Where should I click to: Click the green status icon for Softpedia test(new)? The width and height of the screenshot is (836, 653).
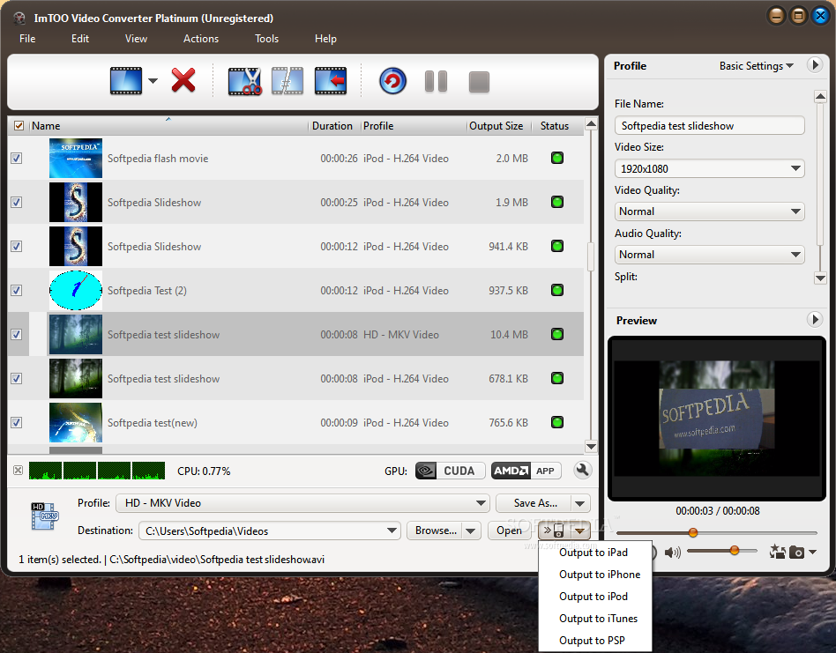(x=557, y=422)
